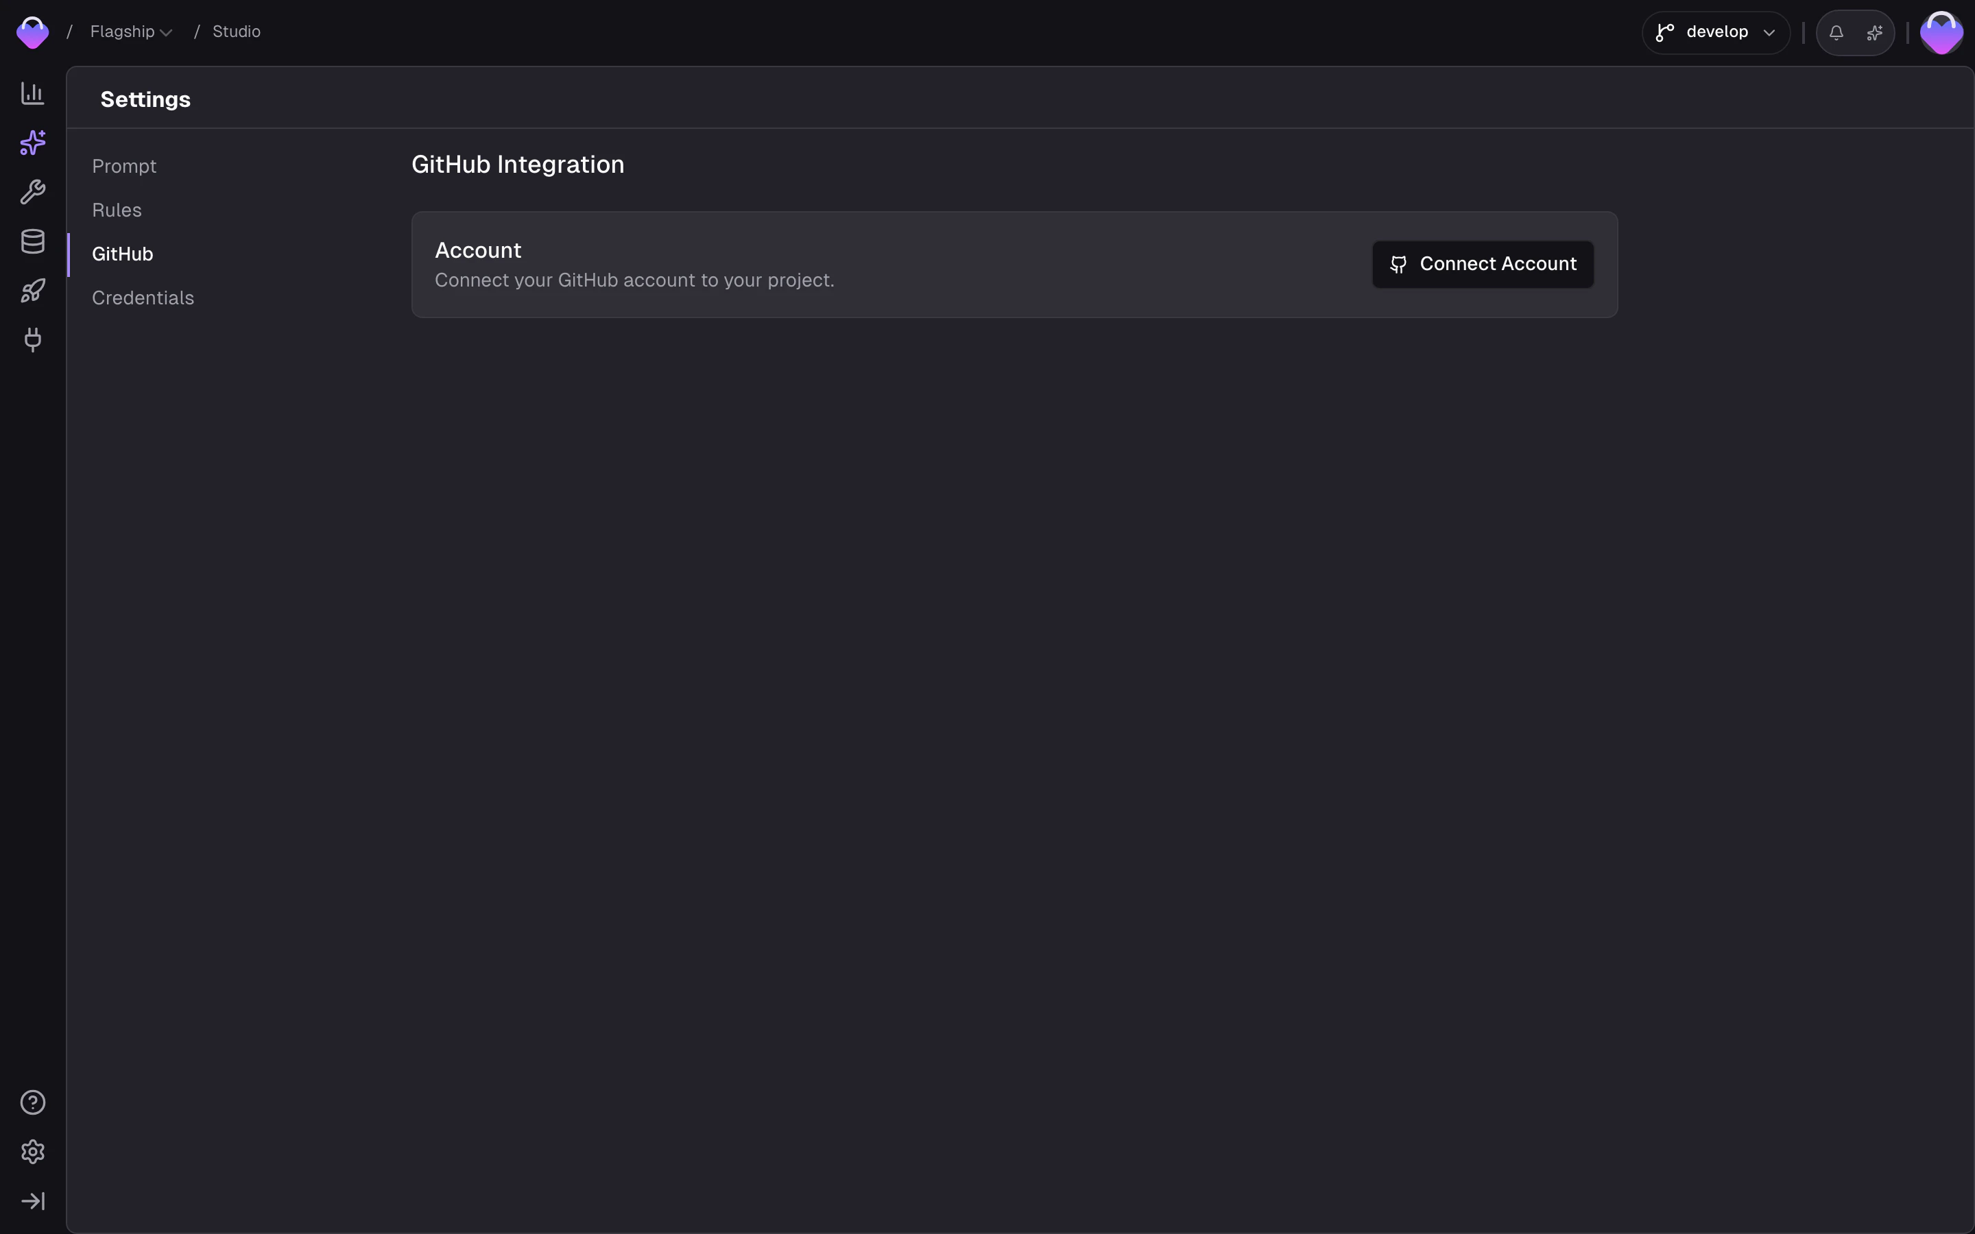Open the user avatar menu
This screenshot has width=1975, height=1234.
coord(1941,33)
